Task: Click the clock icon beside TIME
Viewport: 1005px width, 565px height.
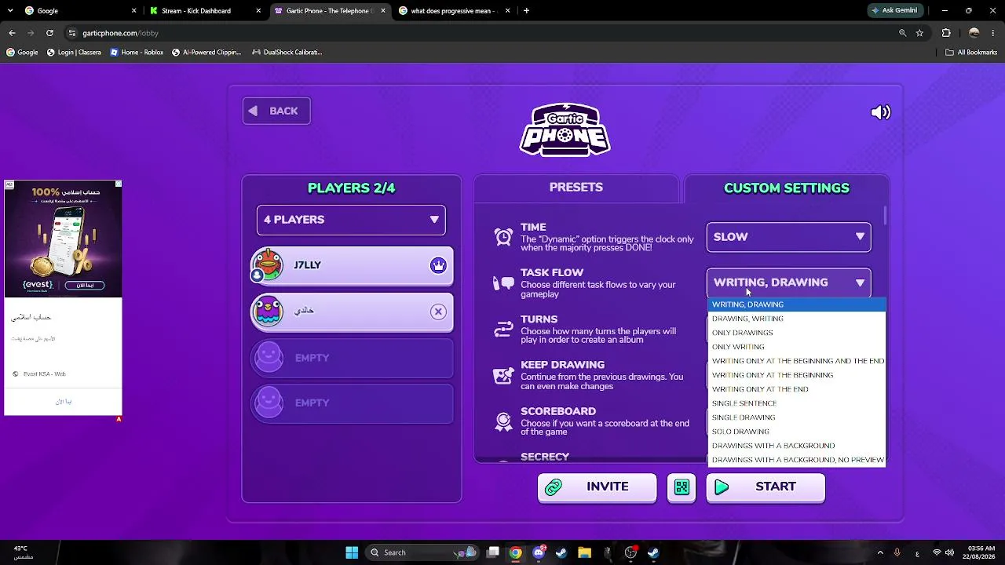Action: 503,236
